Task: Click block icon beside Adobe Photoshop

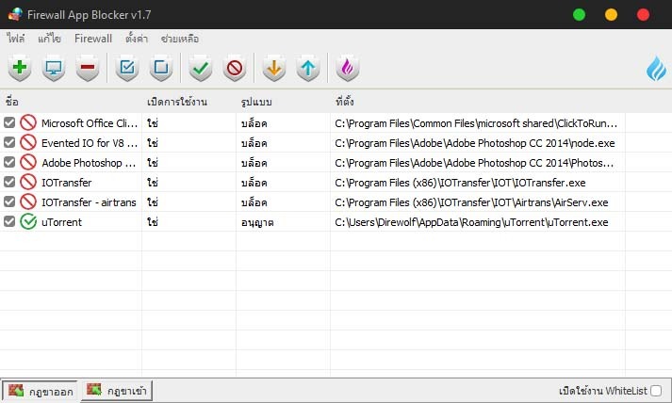Action: click(x=28, y=162)
